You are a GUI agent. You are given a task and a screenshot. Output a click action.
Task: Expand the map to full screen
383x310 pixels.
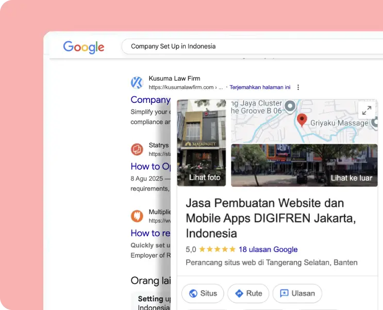point(367,110)
